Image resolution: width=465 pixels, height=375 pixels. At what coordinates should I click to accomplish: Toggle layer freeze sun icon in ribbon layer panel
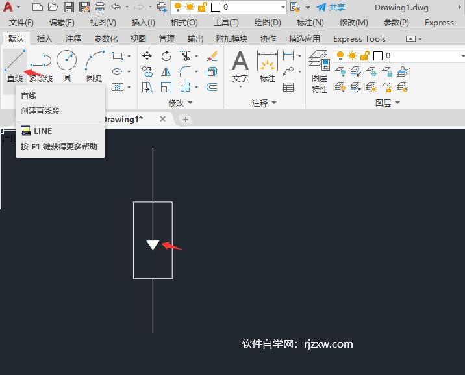[x=352, y=55]
